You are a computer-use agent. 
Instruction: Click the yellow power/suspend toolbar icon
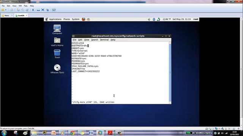(x=3, y=10)
